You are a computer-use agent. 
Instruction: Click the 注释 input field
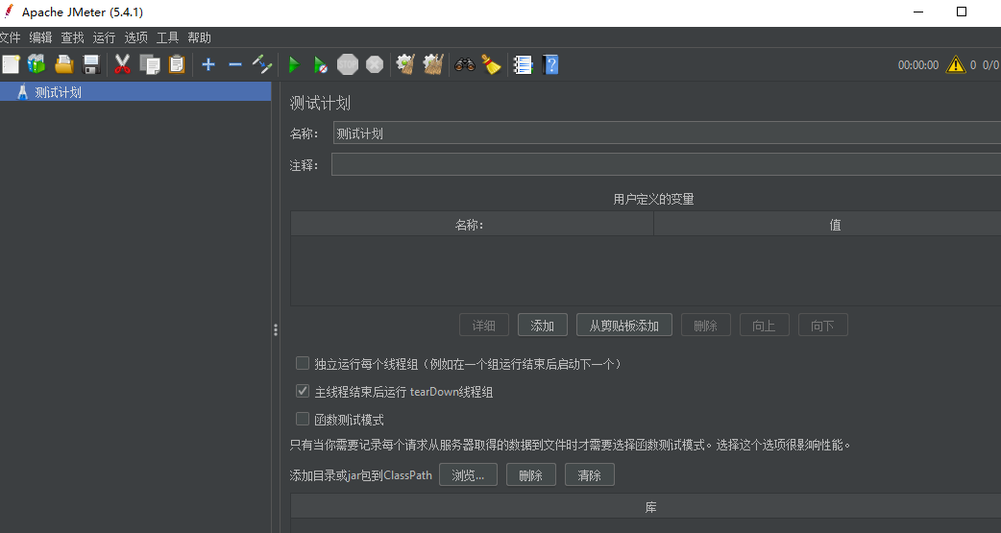tap(666, 164)
